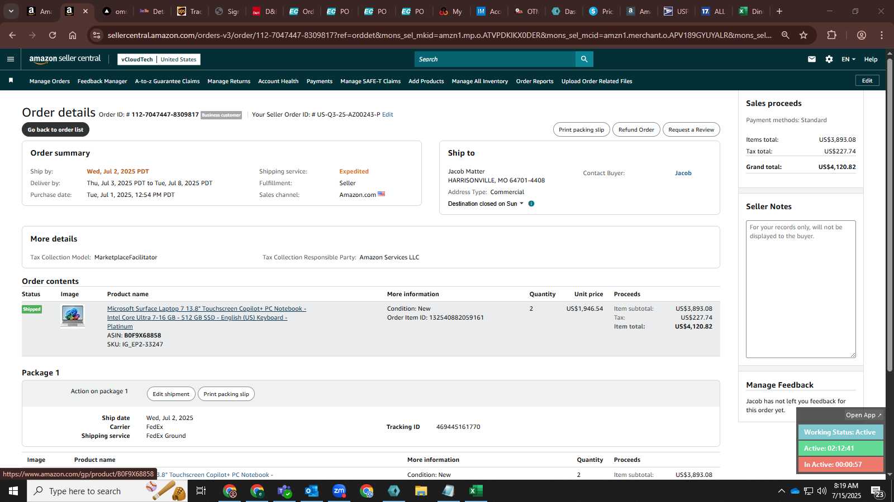The width and height of the screenshot is (894, 502).
Task: Open the Microsoft Surface Laptop 7 product link
Action: pos(207,317)
